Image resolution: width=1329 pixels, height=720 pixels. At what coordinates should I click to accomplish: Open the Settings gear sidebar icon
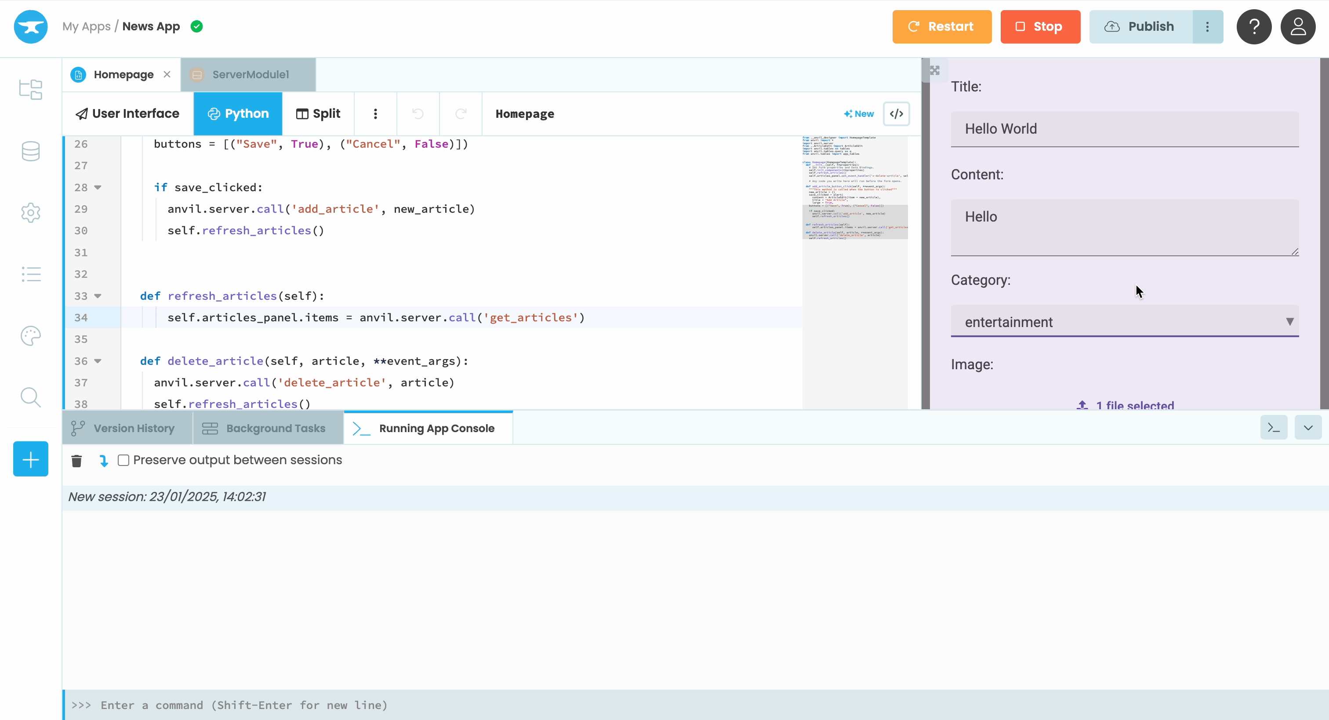[30, 213]
